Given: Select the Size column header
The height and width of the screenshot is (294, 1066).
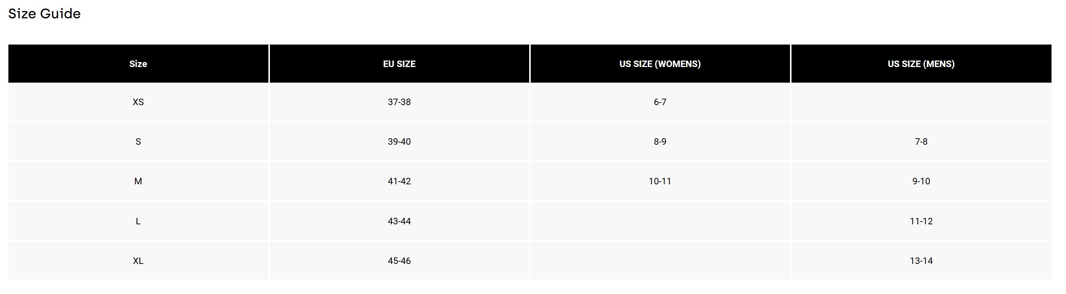Looking at the screenshot, I should pos(138,64).
